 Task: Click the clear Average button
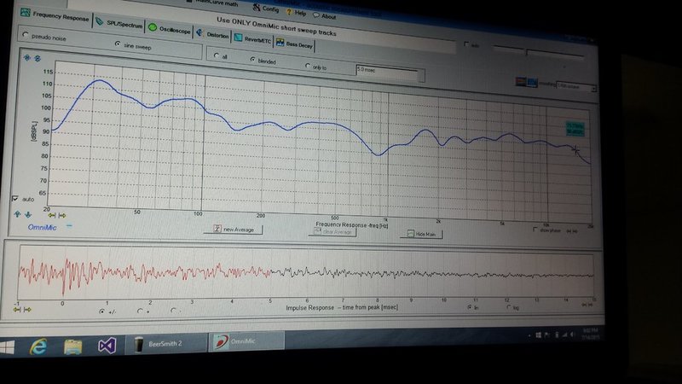[332, 231]
